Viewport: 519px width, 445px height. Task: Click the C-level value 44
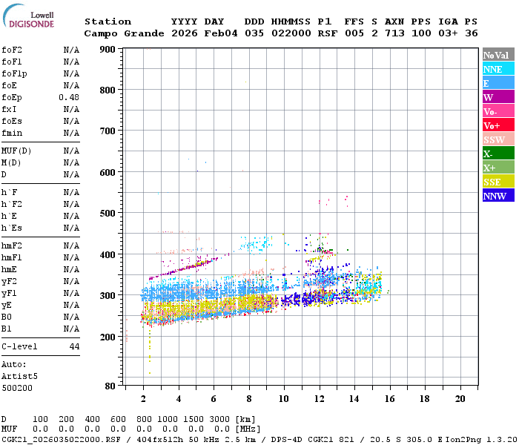click(74, 346)
